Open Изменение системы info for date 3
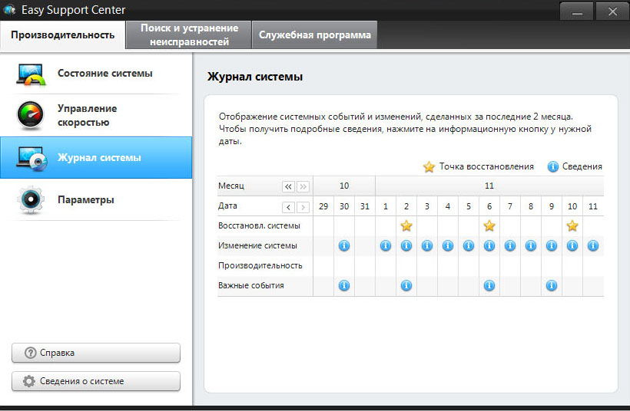630x411 pixels. point(427,245)
